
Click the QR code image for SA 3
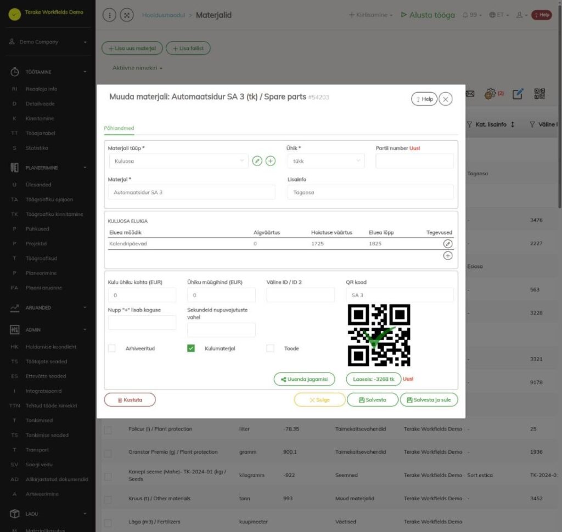(379, 335)
